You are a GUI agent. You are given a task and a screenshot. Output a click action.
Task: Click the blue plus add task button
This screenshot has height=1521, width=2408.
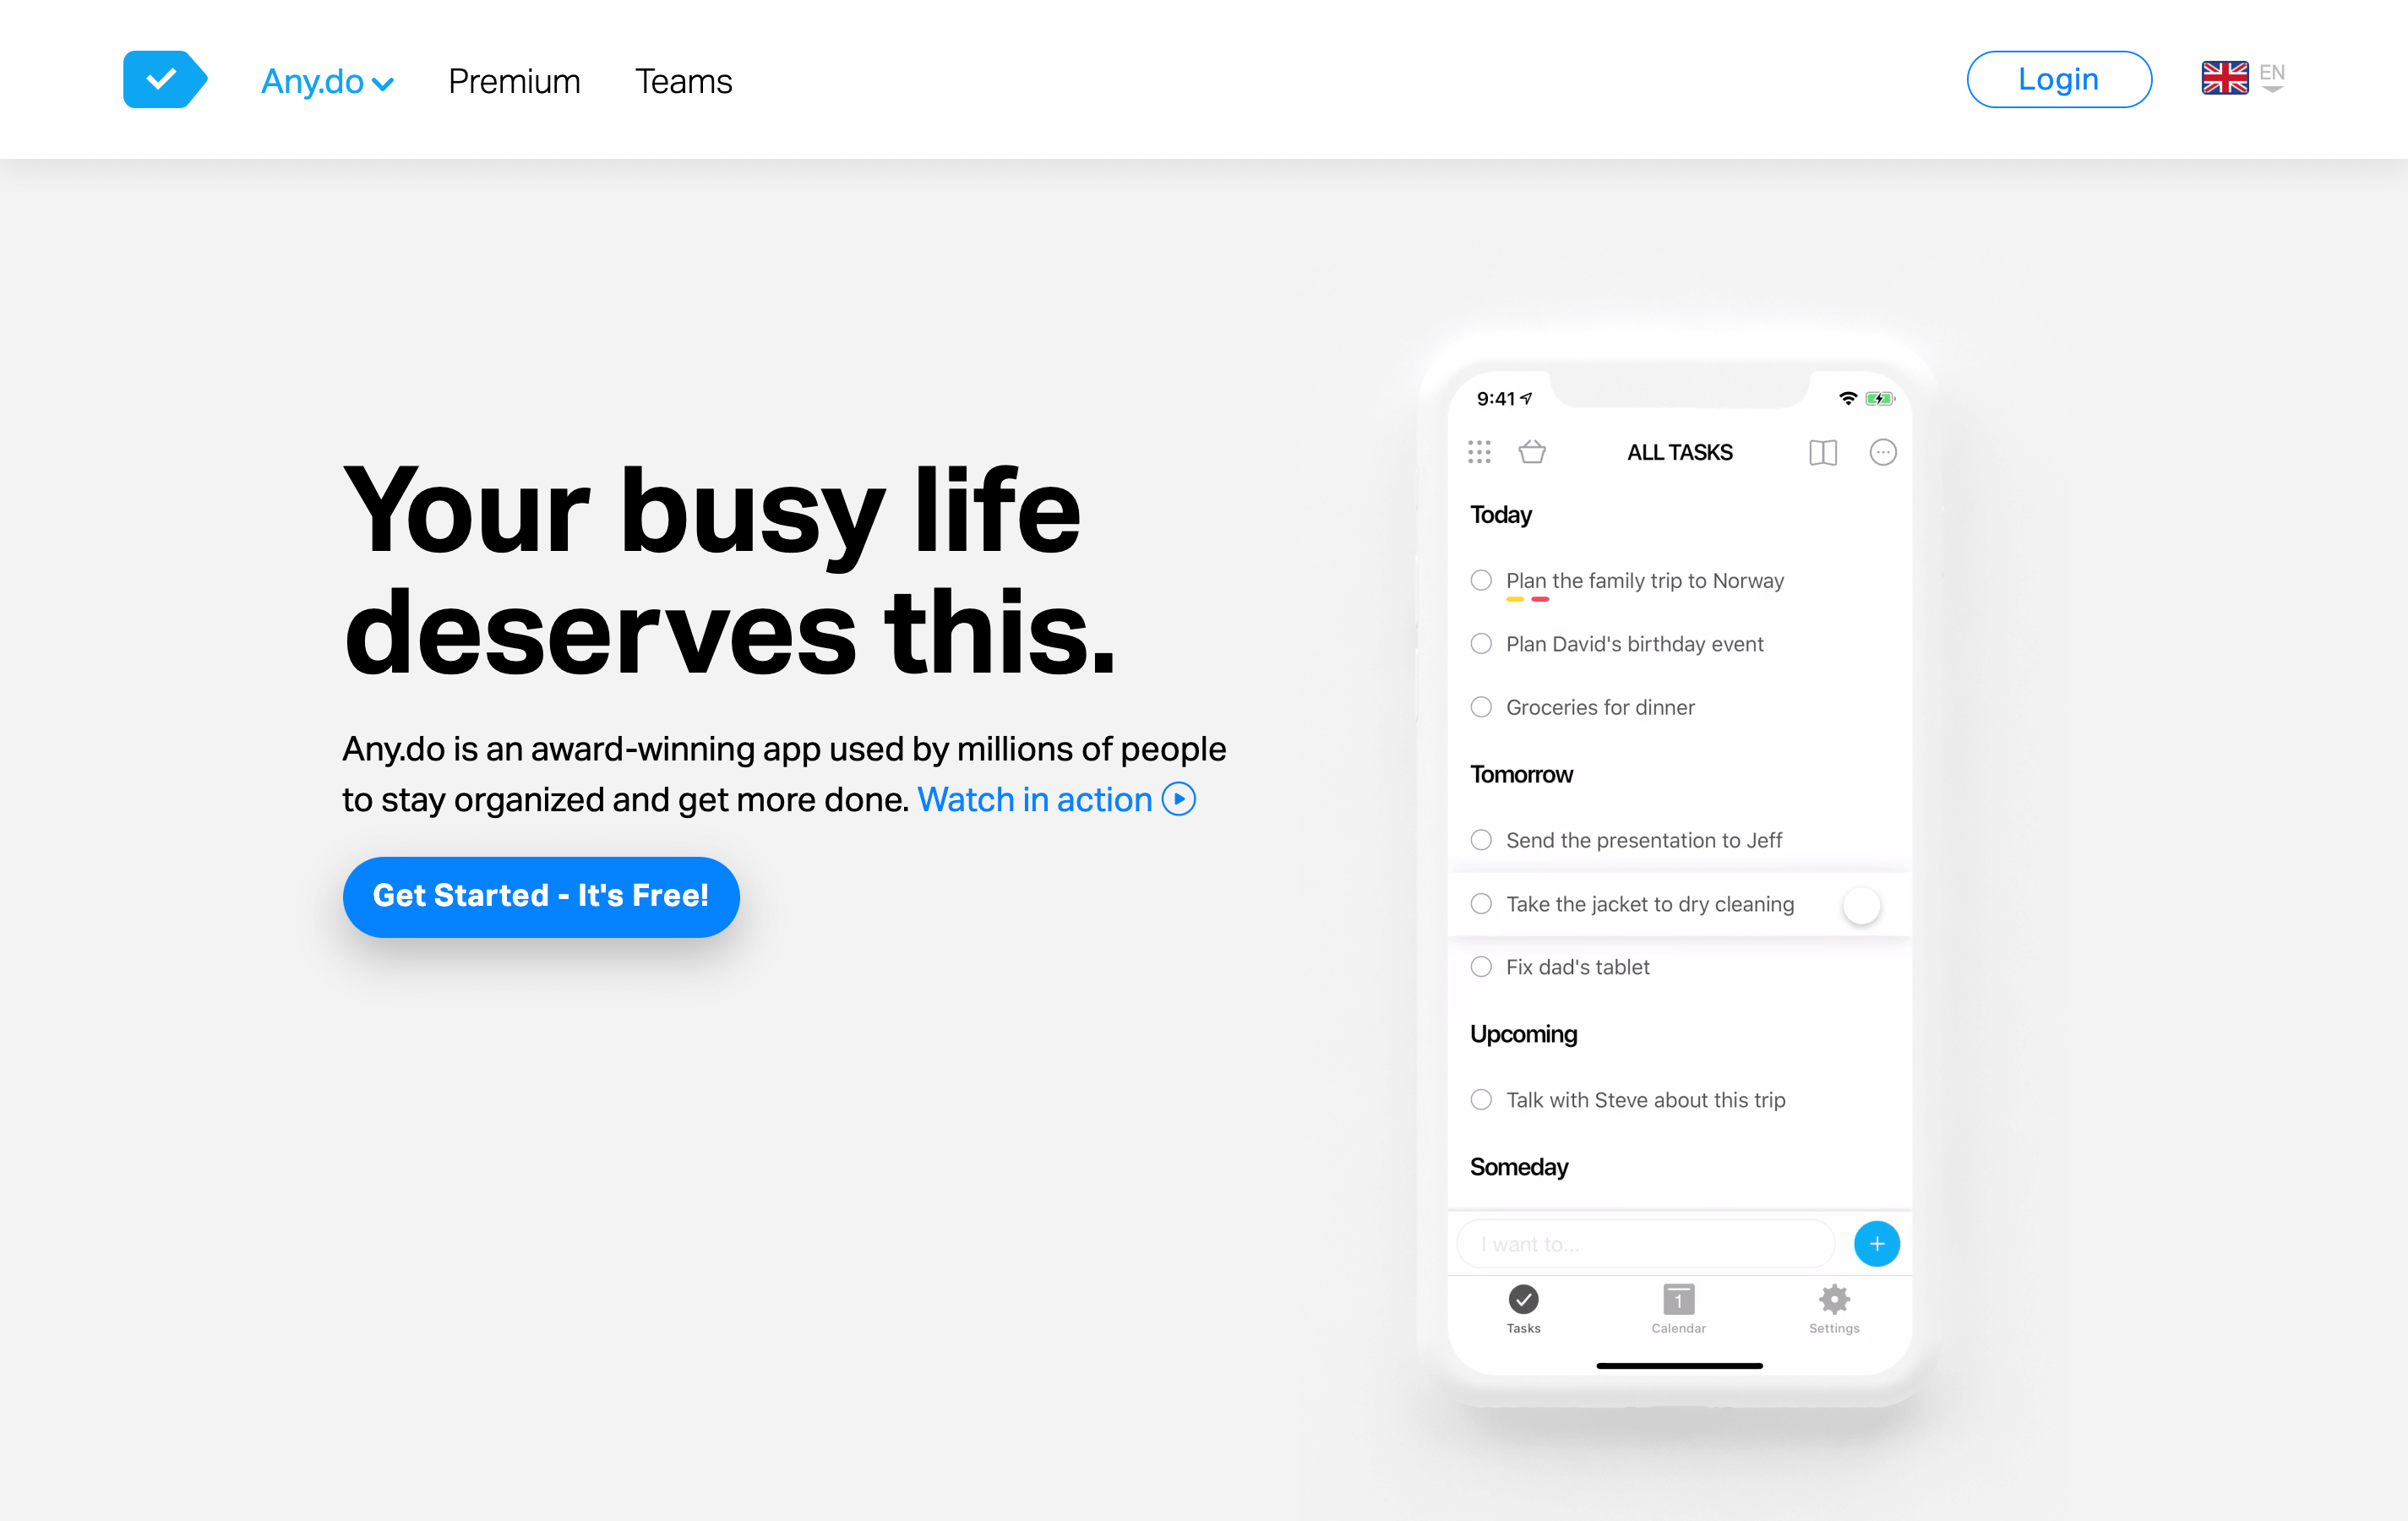[1876, 1244]
